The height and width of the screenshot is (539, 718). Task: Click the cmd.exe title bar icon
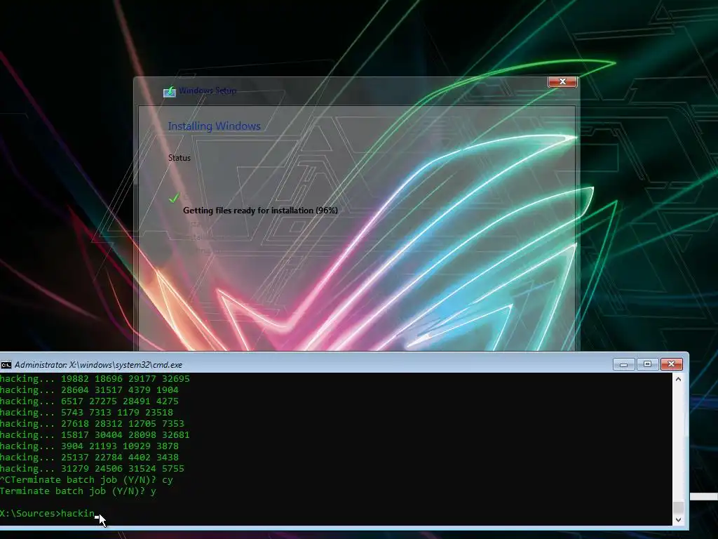[x=6, y=365]
